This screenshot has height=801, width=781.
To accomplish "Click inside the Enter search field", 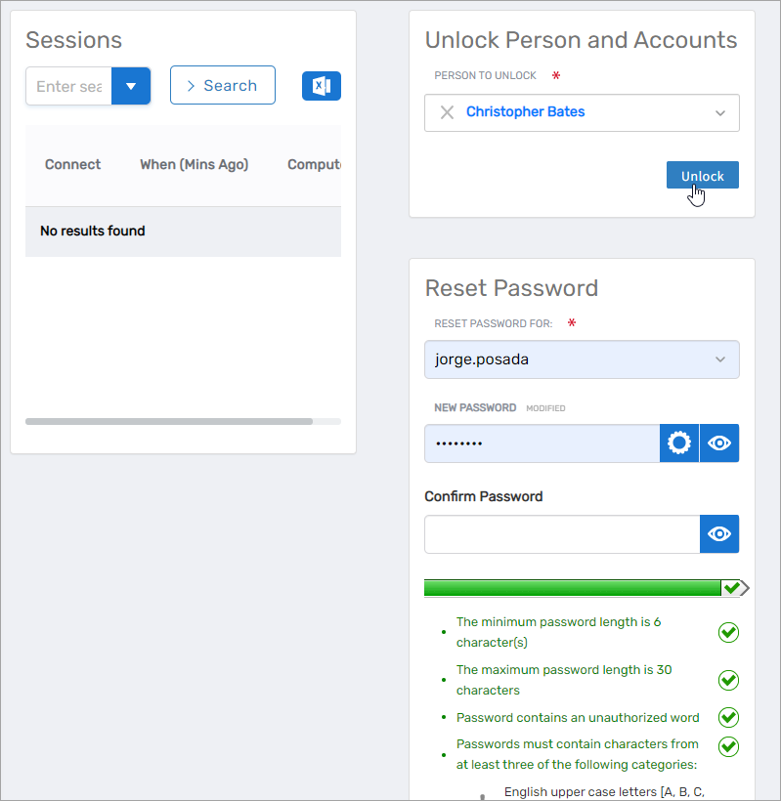I will click(x=67, y=85).
